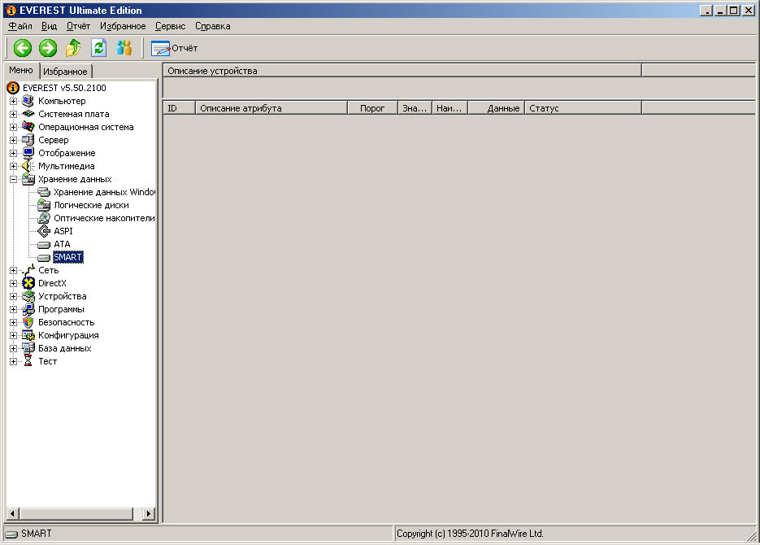Click the База данных icon
This screenshot has width=760, height=545.
(x=28, y=348)
